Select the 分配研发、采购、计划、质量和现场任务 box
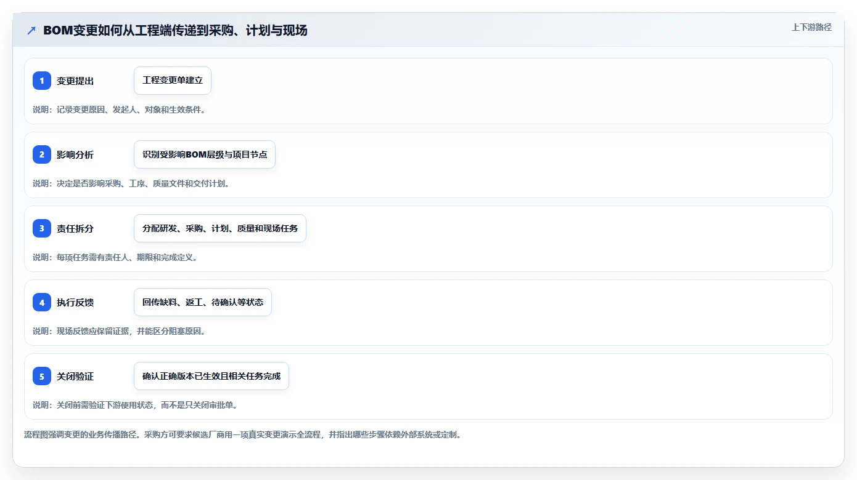Viewport: 857px width, 480px height. (x=220, y=228)
